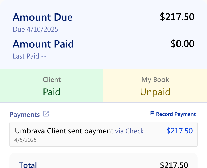Click the "via Check" payment method
The height and width of the screenshot is (168, 207).
[x=129, y=131]
